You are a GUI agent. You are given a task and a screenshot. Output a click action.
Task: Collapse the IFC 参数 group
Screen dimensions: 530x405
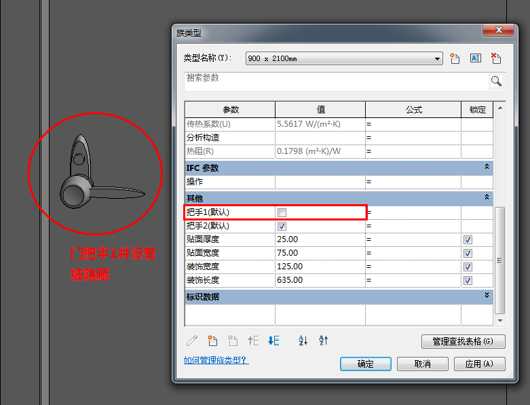(x=487, y=166)
